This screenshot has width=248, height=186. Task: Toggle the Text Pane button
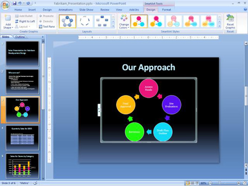coord(47,26)
